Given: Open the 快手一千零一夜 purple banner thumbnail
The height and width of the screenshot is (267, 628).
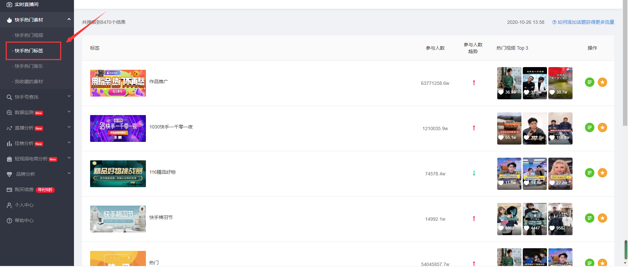Looking at the screenshot, I should coord(118,128).
